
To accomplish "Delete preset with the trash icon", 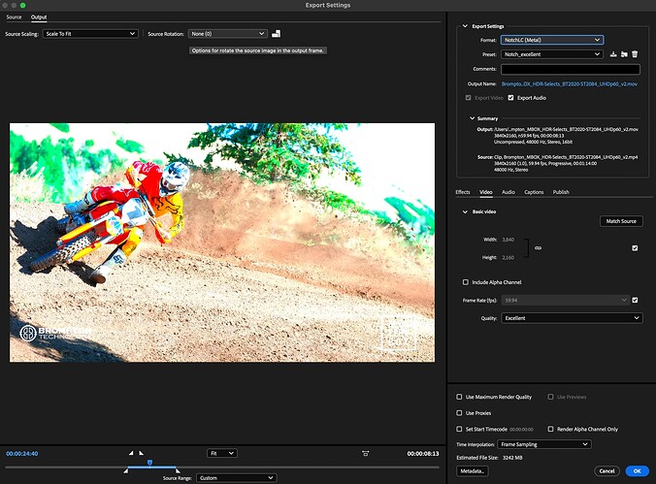I will [635, 54].
